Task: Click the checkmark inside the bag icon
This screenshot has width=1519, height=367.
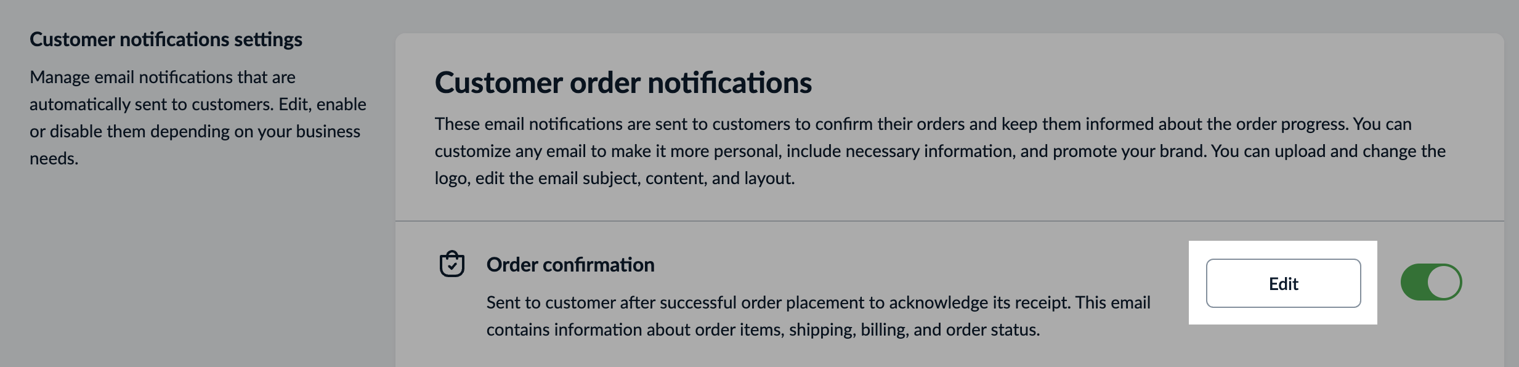Action: click(452, 267)
